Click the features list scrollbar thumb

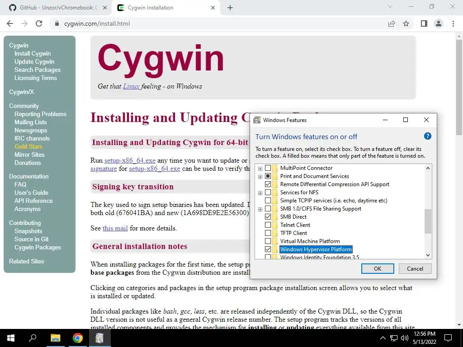[x=428, y=221]
